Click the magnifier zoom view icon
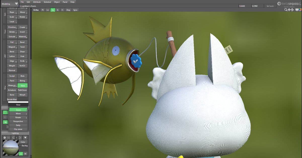Viewport: 302px width, 158px height. tap(286, 10)
